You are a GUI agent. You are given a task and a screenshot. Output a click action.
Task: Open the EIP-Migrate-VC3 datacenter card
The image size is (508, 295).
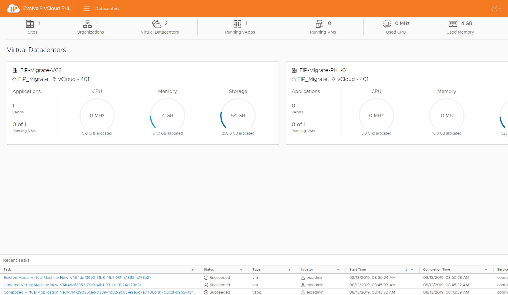(41, 70)
